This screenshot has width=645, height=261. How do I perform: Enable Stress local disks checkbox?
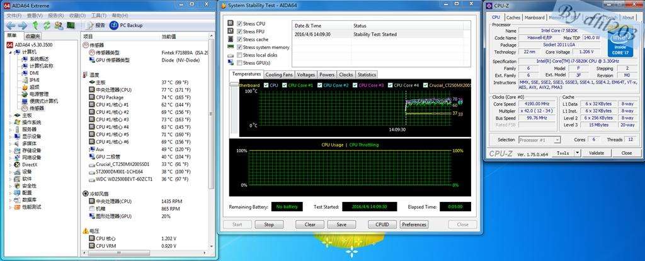coord(239,55)
